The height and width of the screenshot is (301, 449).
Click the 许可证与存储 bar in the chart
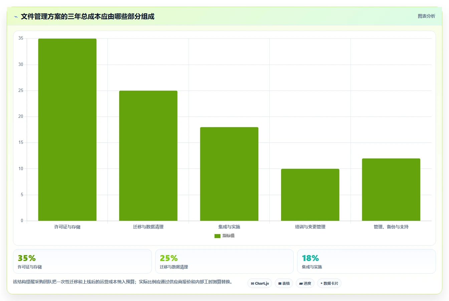(x=67, y=130)
